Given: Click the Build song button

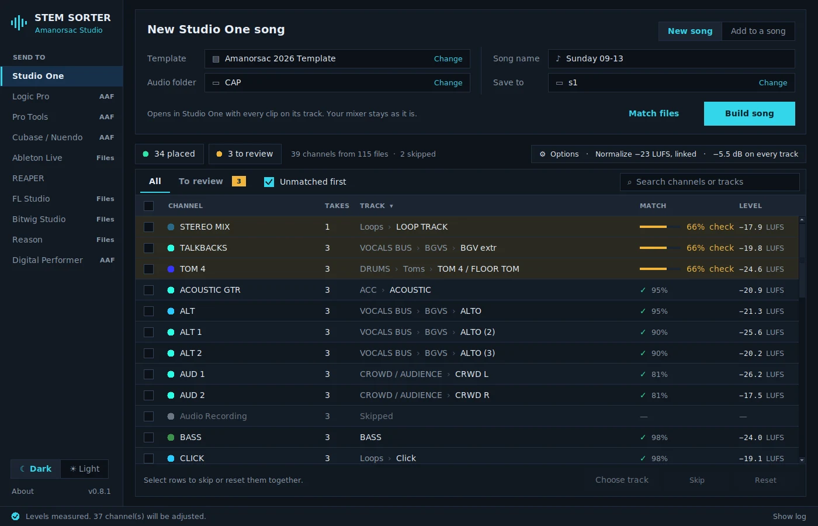Looking at the screenshot, I should [749, 113].
